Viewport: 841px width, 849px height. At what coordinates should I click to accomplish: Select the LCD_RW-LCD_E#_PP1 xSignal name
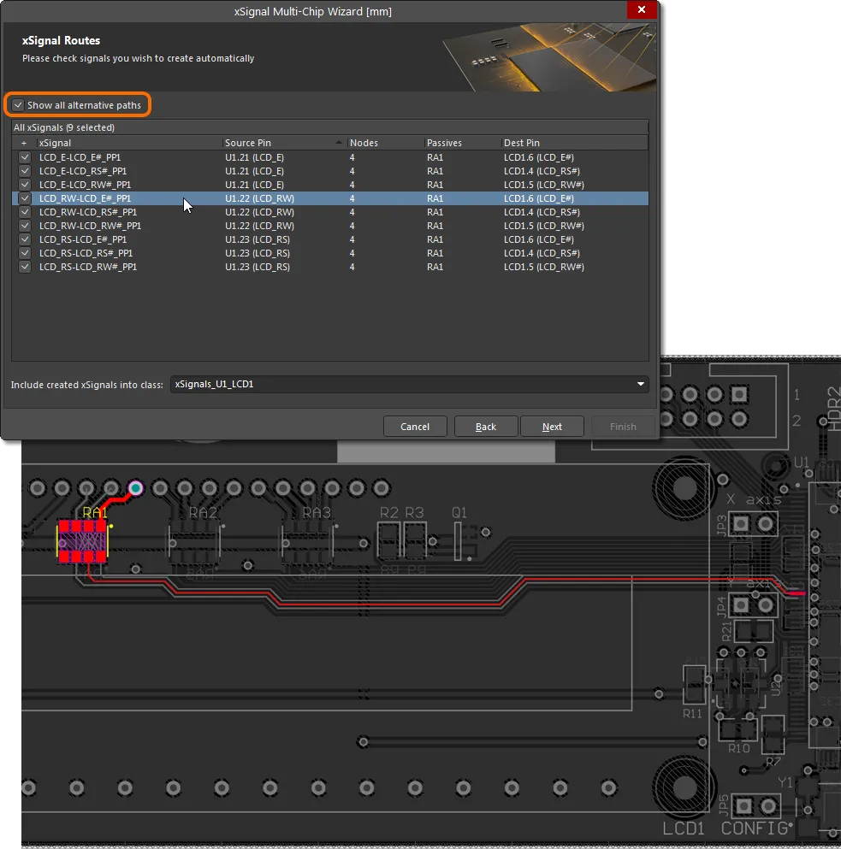pyautogui.click(x=85, y=198)
